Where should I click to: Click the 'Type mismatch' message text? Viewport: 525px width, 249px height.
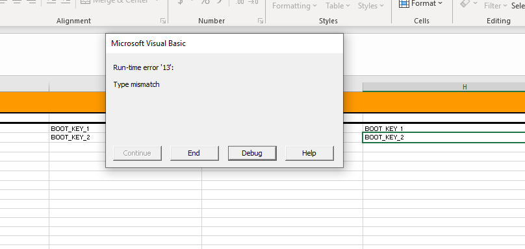(136, 84)
